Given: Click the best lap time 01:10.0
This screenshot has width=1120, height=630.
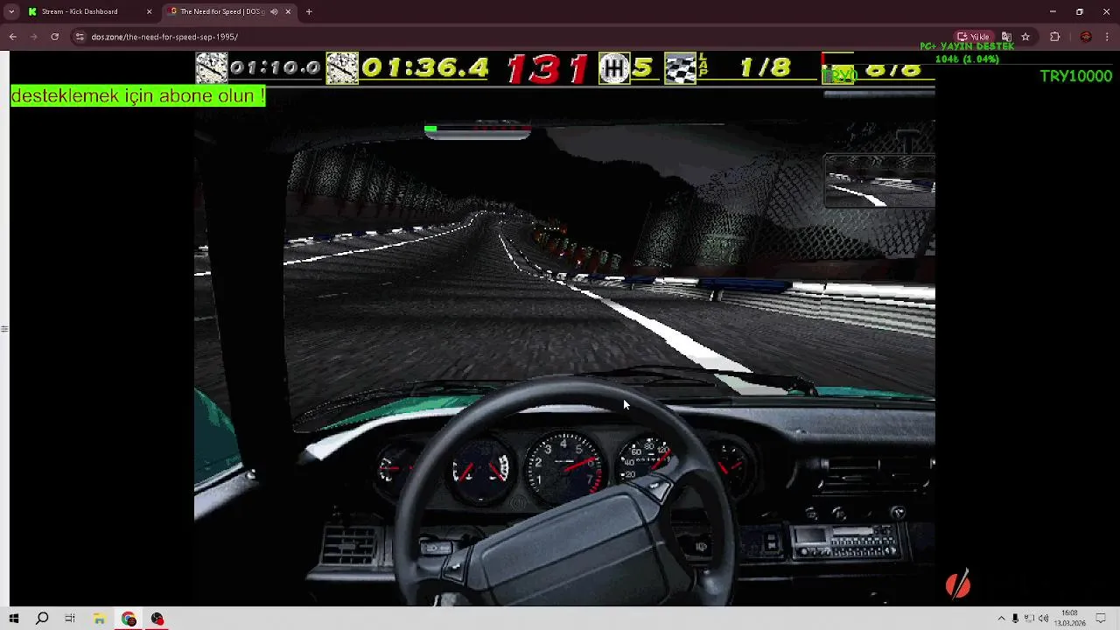Looking at the screenshot, I should 276,67.
